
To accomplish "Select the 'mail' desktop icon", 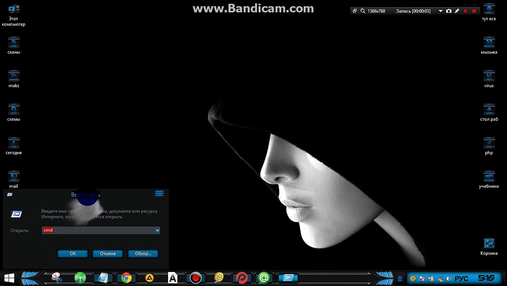I will (x=14, y=179).
